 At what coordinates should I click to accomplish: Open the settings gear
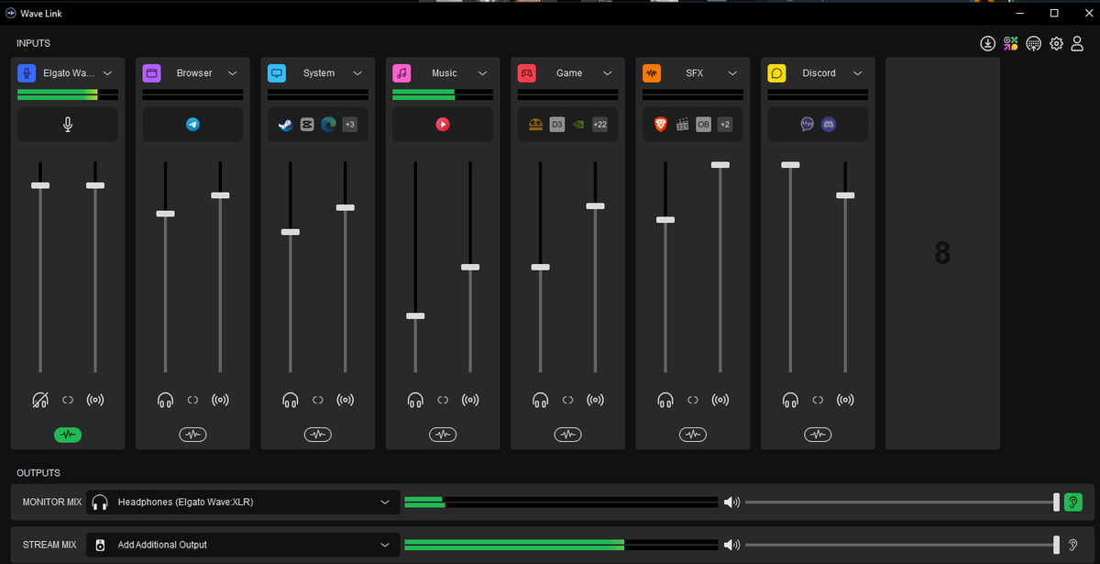pyautogui.click(x=1056, y=43)
